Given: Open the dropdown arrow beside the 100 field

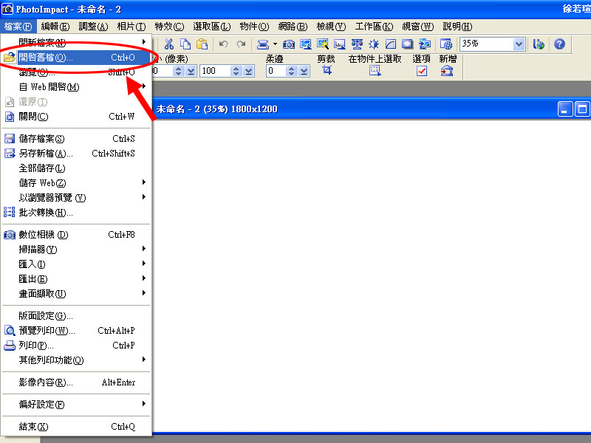Looking at the screenshot, I should tap(248, 71).
